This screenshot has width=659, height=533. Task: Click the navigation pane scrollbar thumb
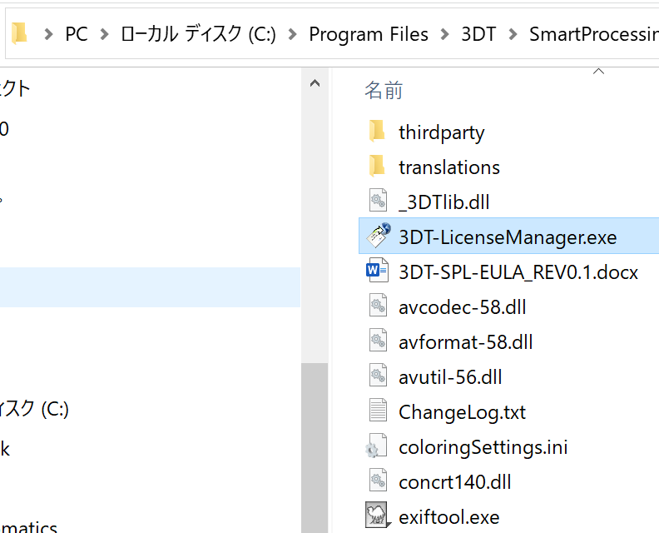click(x=315, y=447)
